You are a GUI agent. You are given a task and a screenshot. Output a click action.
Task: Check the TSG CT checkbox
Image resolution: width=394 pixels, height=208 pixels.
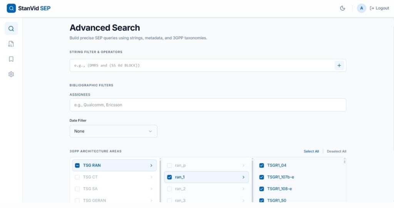(x=77, y=177)
